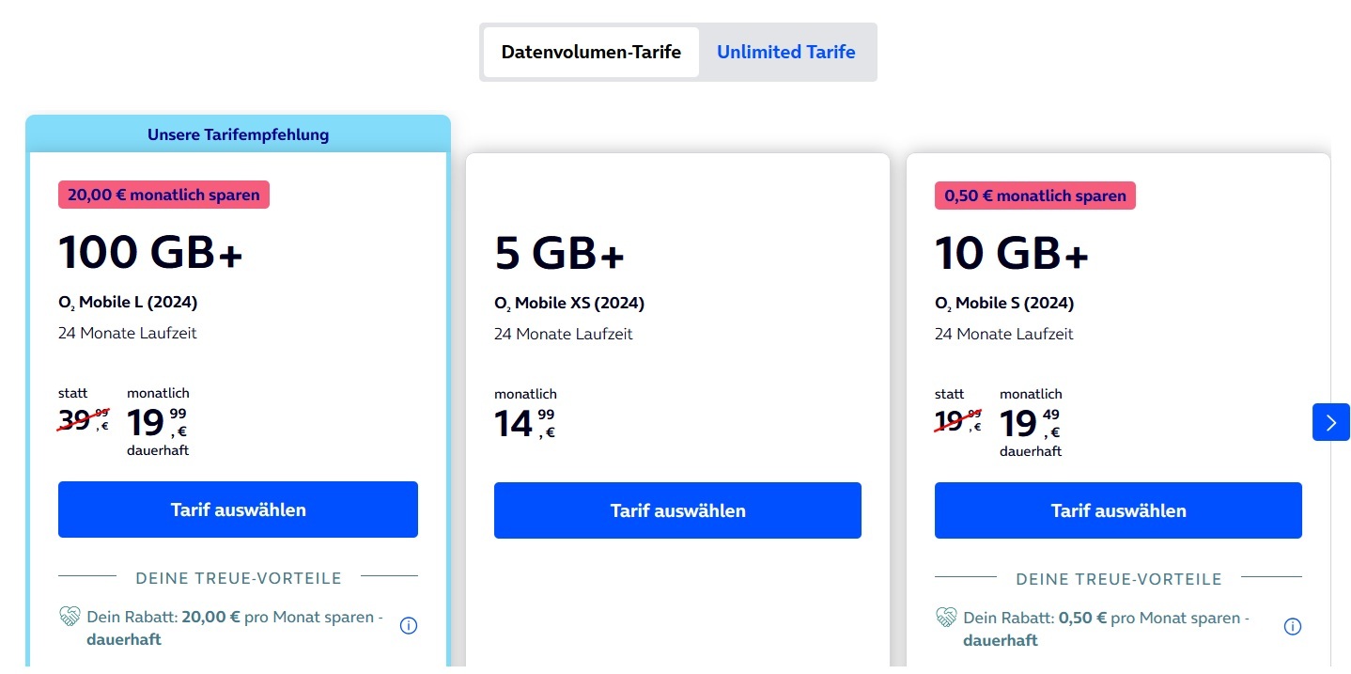Click the 0,50 € monatlich sparen badge
1351x674 pixels.
click(1035, 196)
